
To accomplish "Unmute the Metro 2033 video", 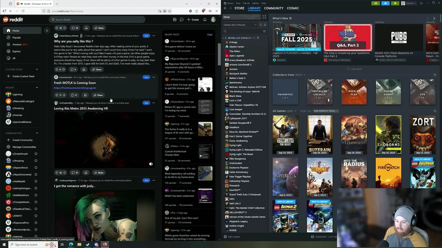I will point(151,164).
